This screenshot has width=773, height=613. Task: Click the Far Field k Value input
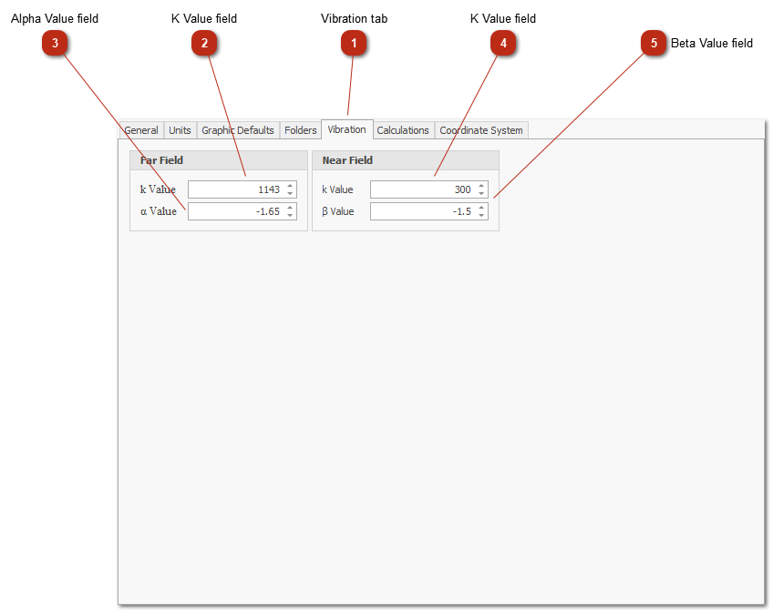coord(235,189)
